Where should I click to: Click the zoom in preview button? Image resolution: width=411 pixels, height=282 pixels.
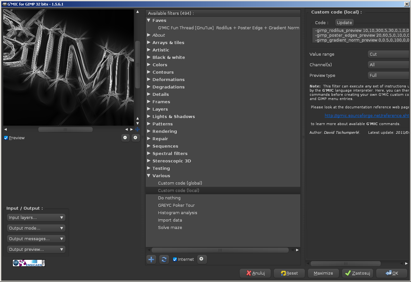[x=135, y=138]
